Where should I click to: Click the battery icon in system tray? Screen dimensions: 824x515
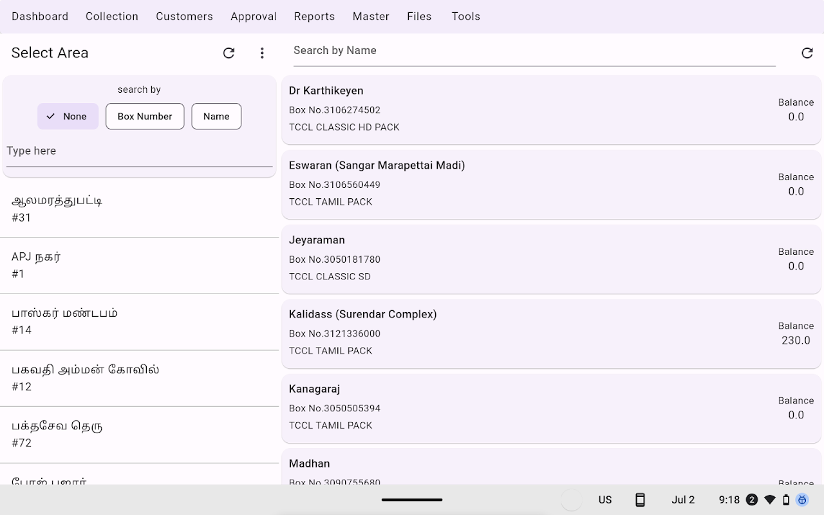click(785, 500)
